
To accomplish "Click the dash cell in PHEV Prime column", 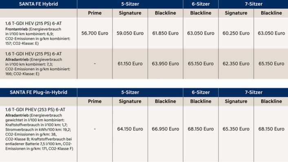I will click(x=95, y=129).
